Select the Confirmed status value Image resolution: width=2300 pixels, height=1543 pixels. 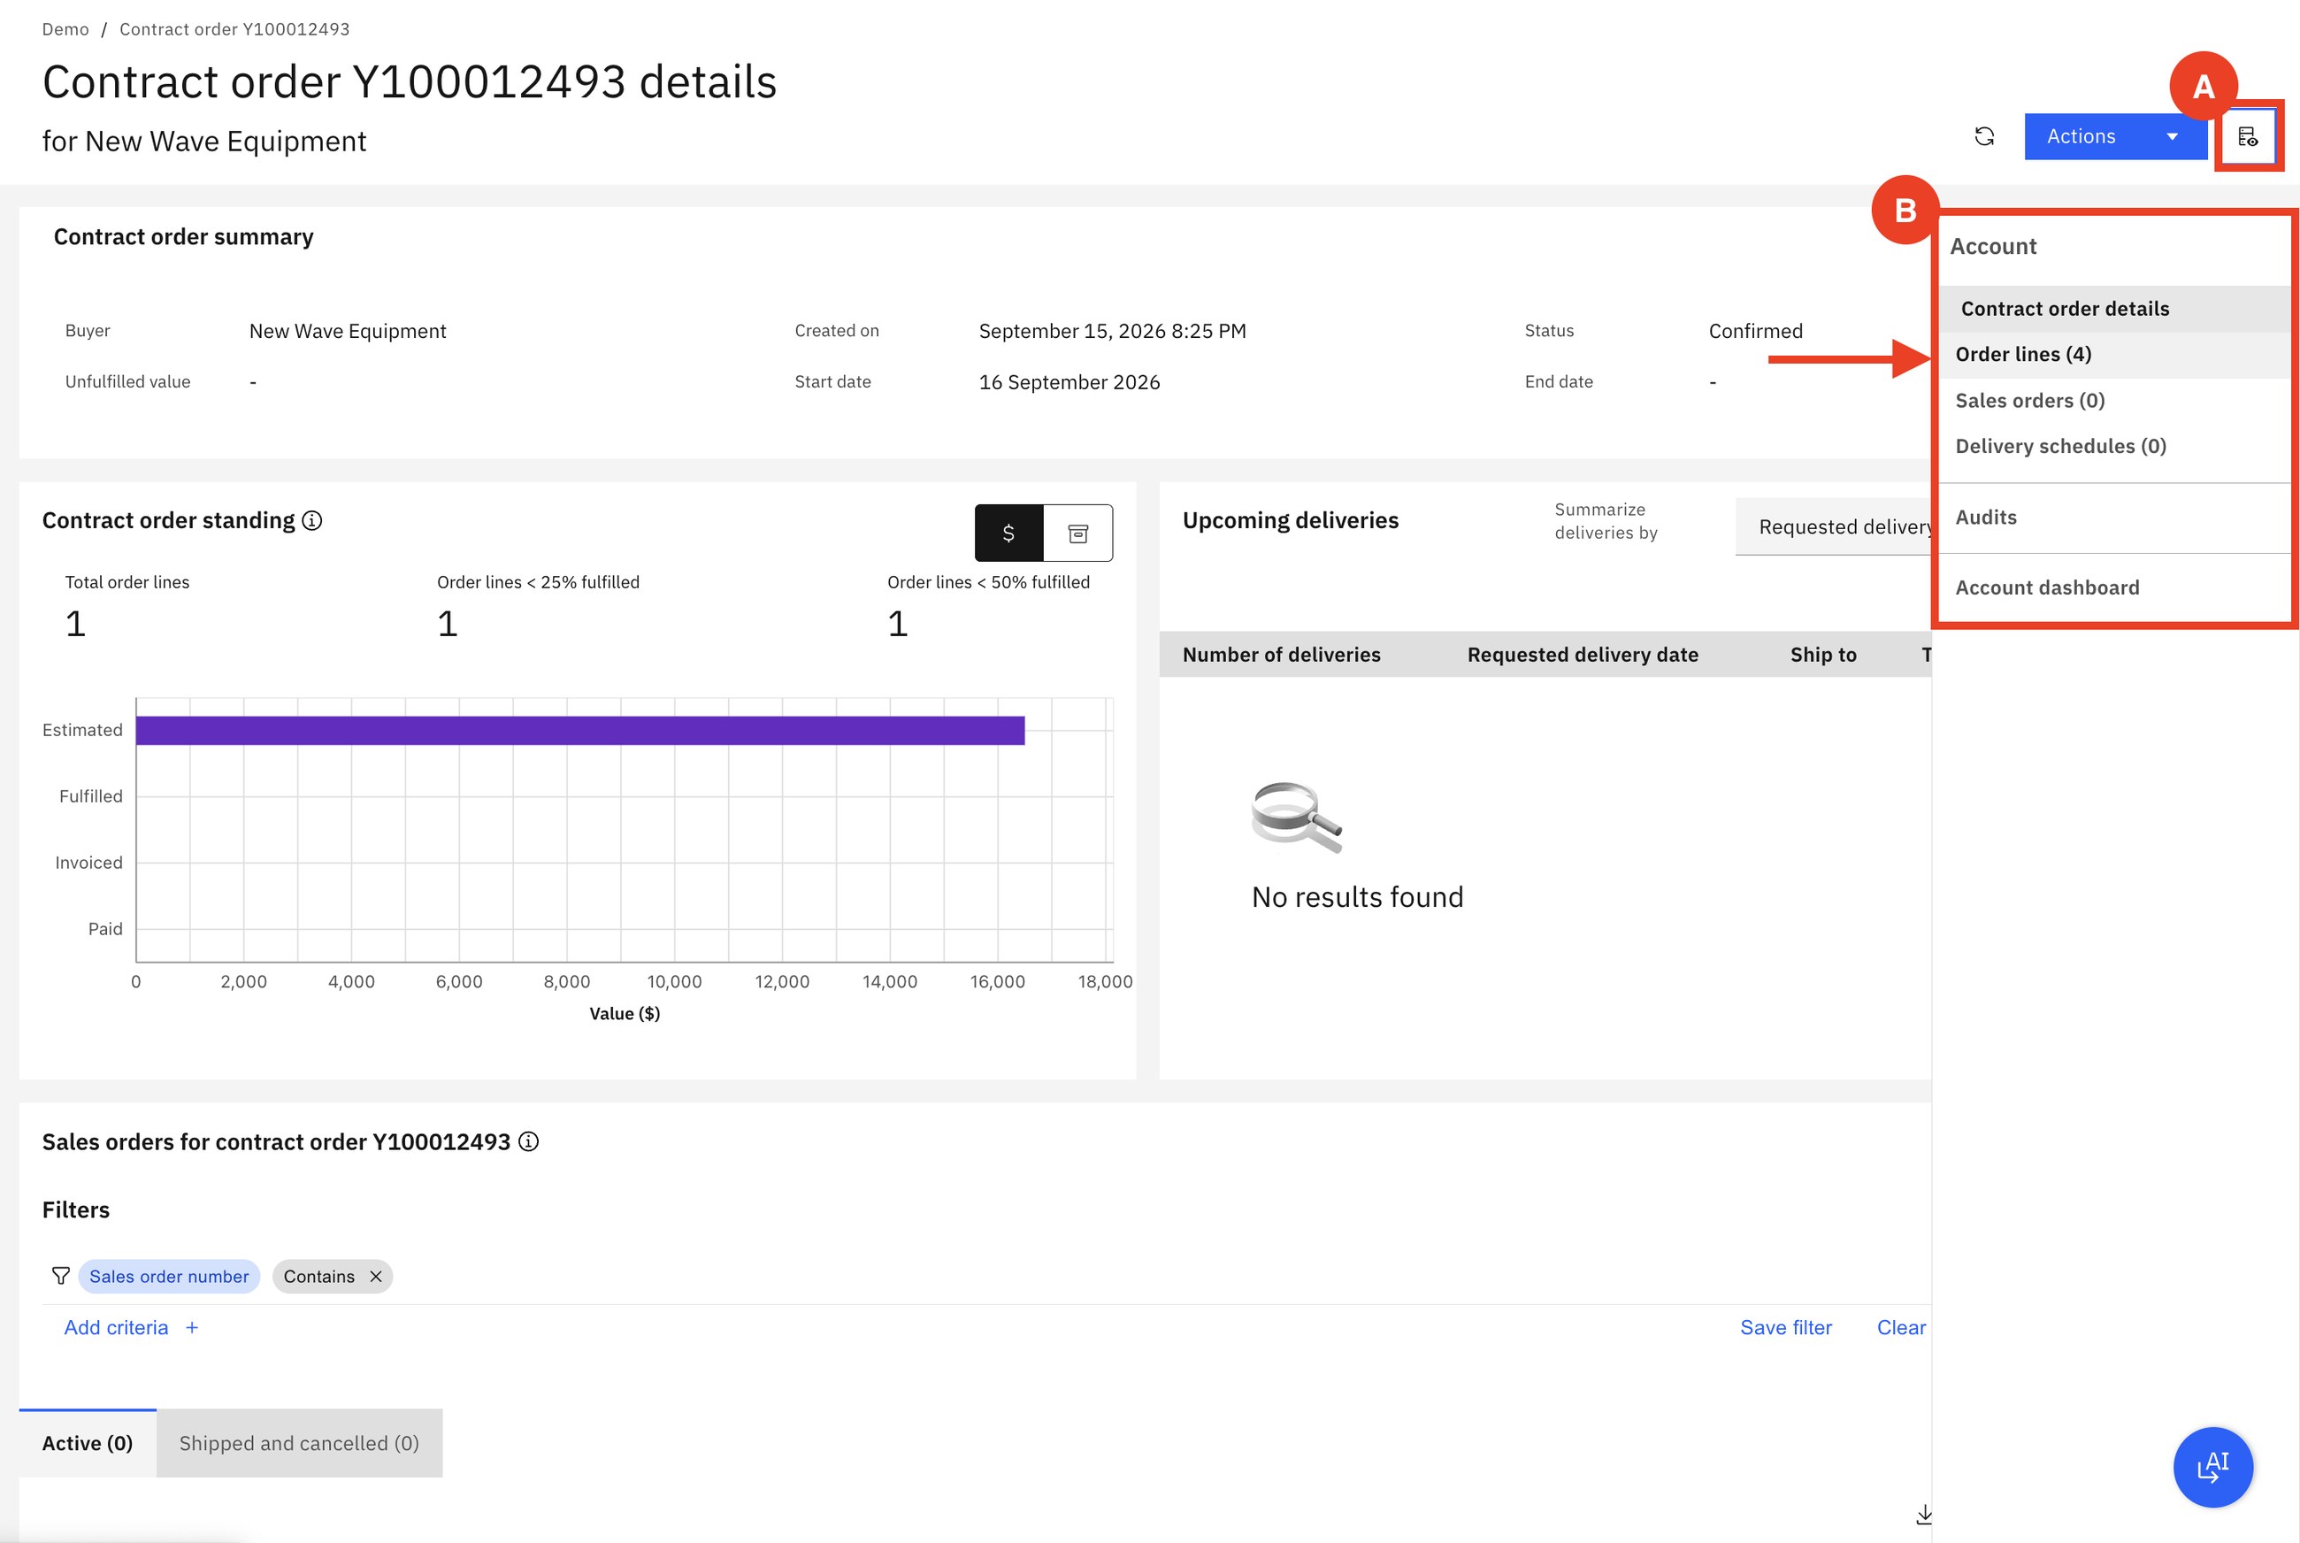pos(1755,331)
